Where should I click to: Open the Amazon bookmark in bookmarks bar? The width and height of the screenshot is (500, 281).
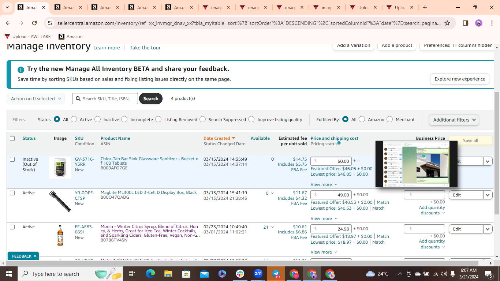[71, 37]
